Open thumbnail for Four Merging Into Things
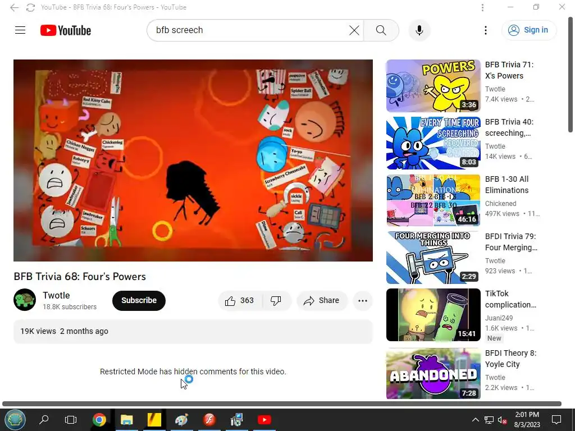 point(433,257)
